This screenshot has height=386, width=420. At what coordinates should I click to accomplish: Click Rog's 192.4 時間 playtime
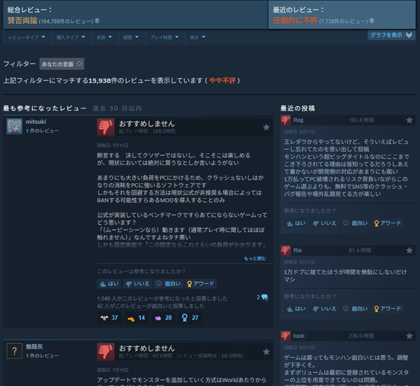pos(361,120)
